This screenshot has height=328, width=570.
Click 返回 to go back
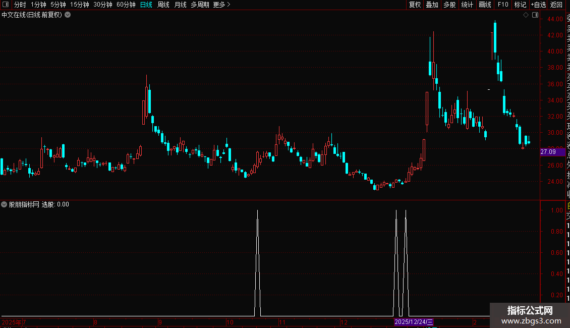[556, 5]
